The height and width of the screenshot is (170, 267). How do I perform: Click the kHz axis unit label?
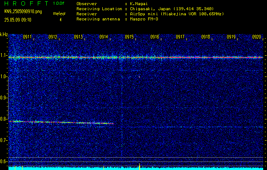(4, 34)
